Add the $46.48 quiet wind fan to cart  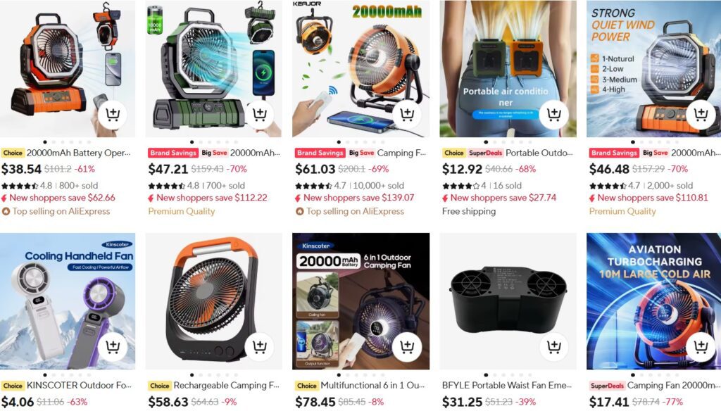coord(701,114)
